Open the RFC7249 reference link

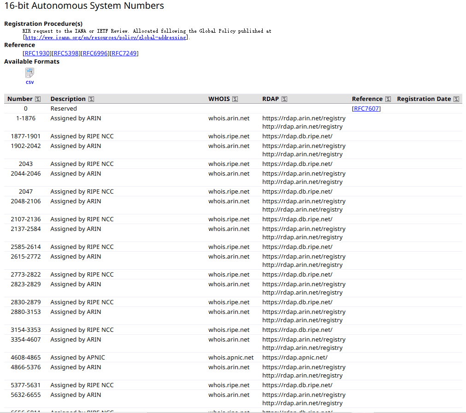click(x=124, y=53)
